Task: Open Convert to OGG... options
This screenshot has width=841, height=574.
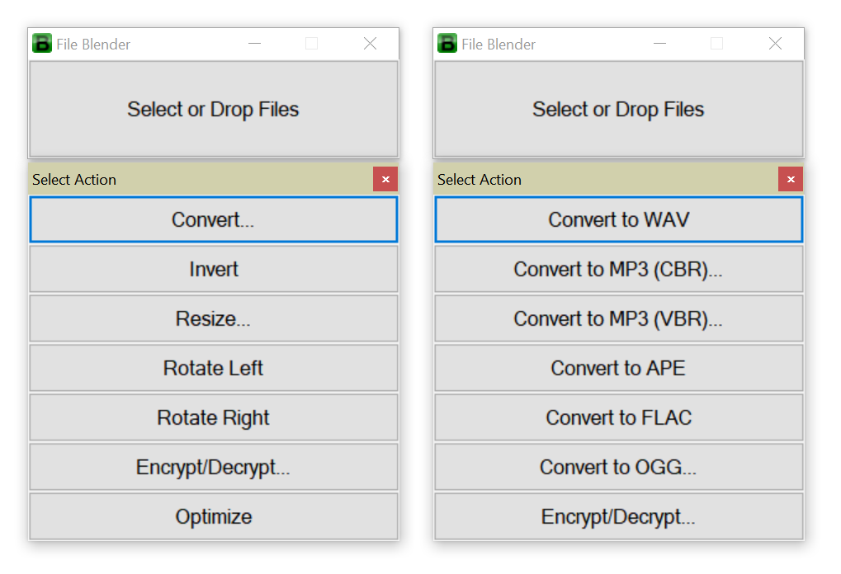Action: [x=618, y=467]
